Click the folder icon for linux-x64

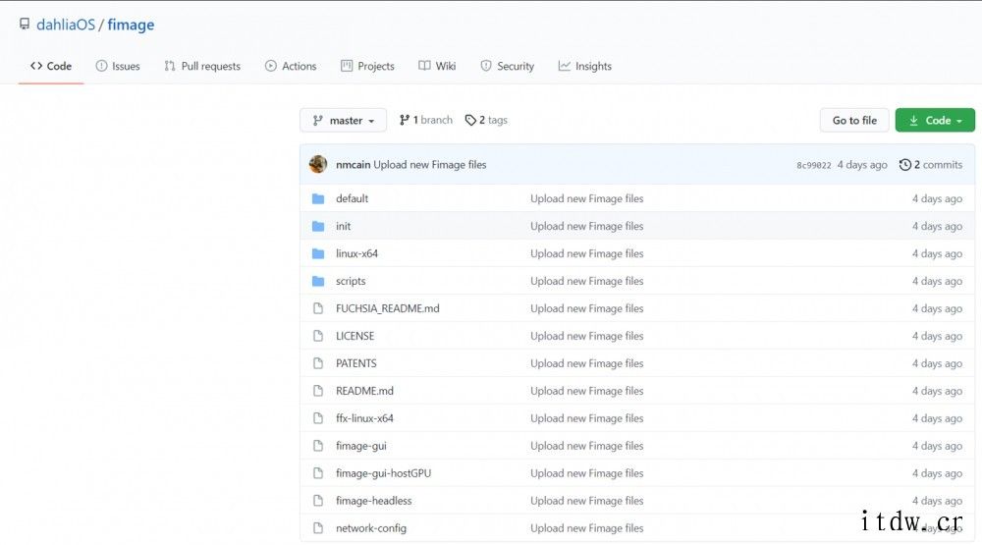point(318,253)
